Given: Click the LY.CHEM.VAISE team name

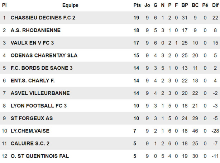Looking at the screenshot, I should (30, 131).
